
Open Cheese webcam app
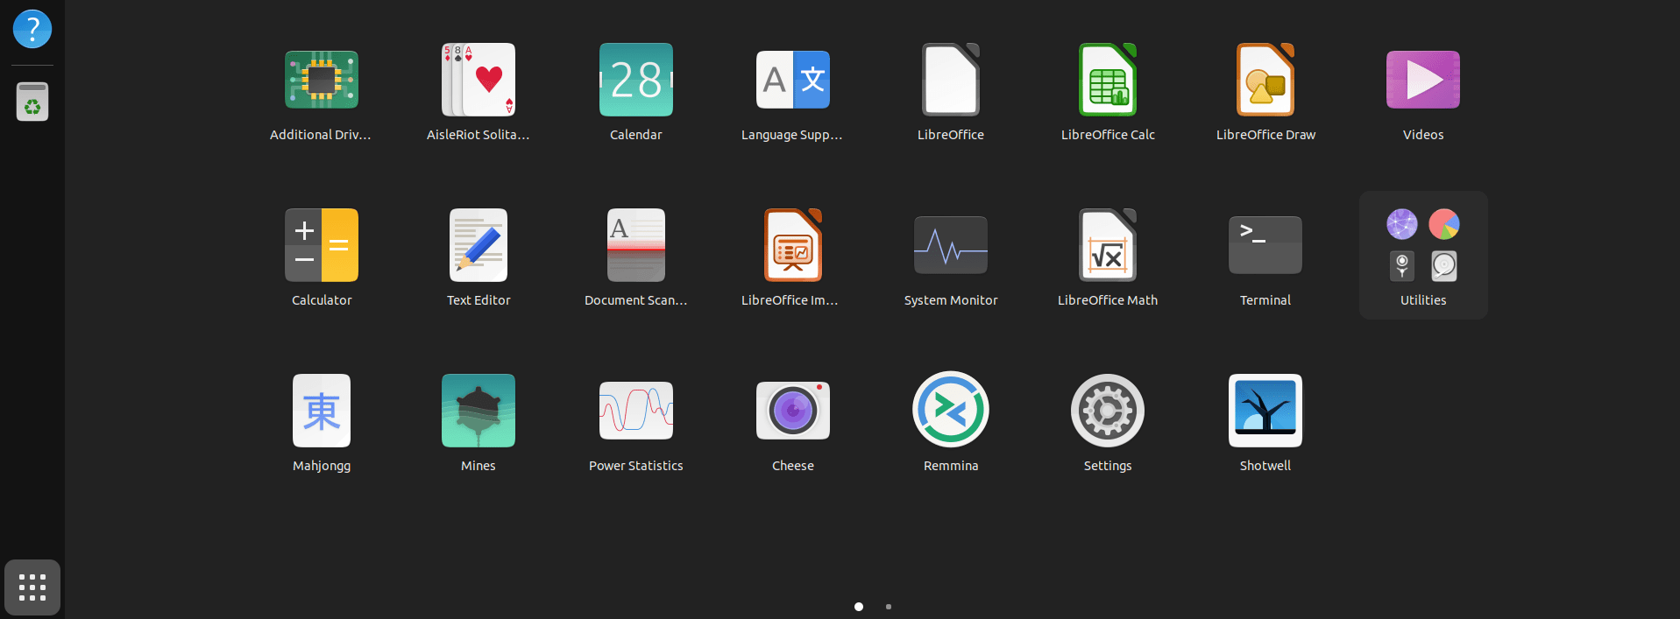pyautogui.click(x=793, y=421)
